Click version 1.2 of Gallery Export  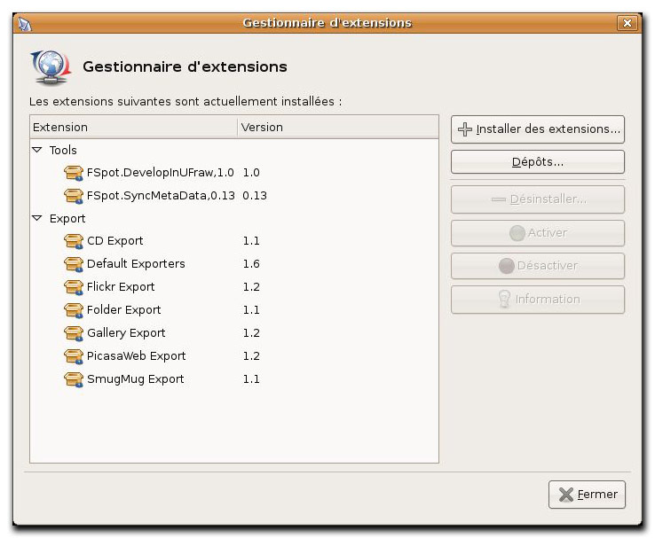(251, 332)
